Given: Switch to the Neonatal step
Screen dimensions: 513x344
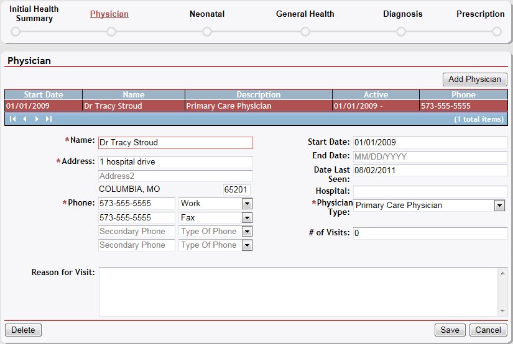Looking at the screenshot, I should pos(207,14).
